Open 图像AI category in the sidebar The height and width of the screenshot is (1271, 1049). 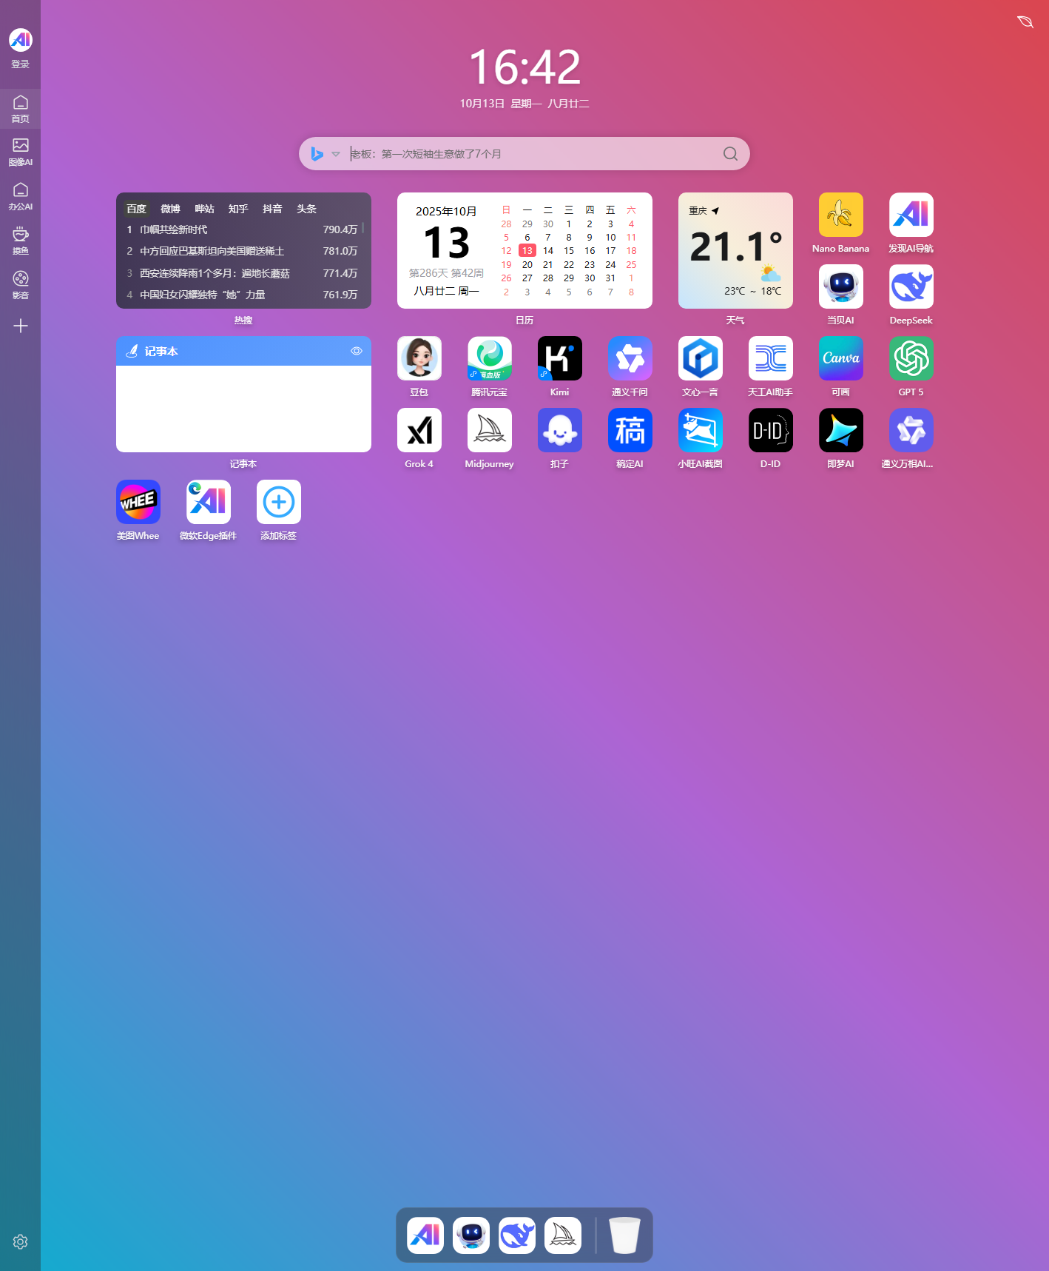click(x=21, y=152)
